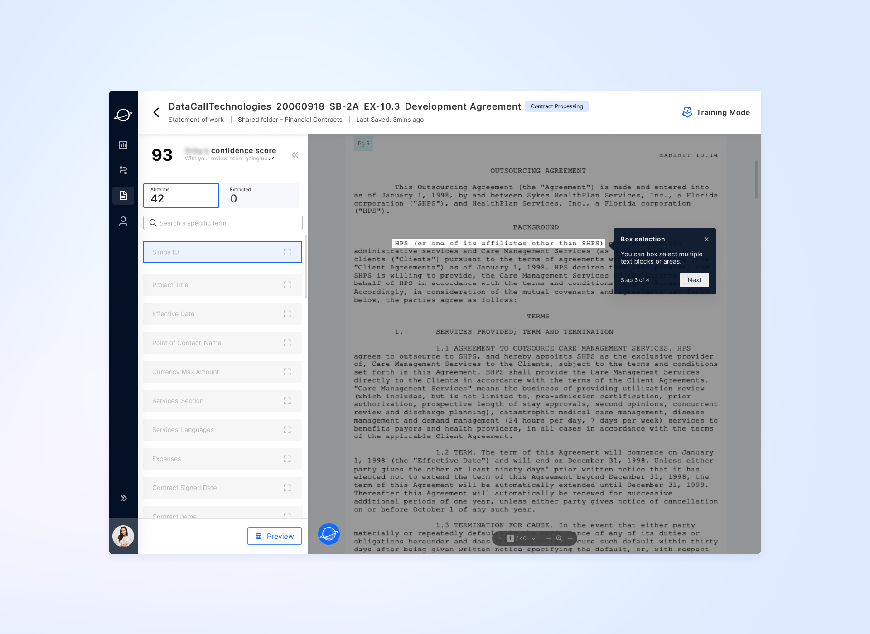The height and width of the screenshot is (634, 870).
Task: Zoom out the document with minus
Action: click(548, 538)
